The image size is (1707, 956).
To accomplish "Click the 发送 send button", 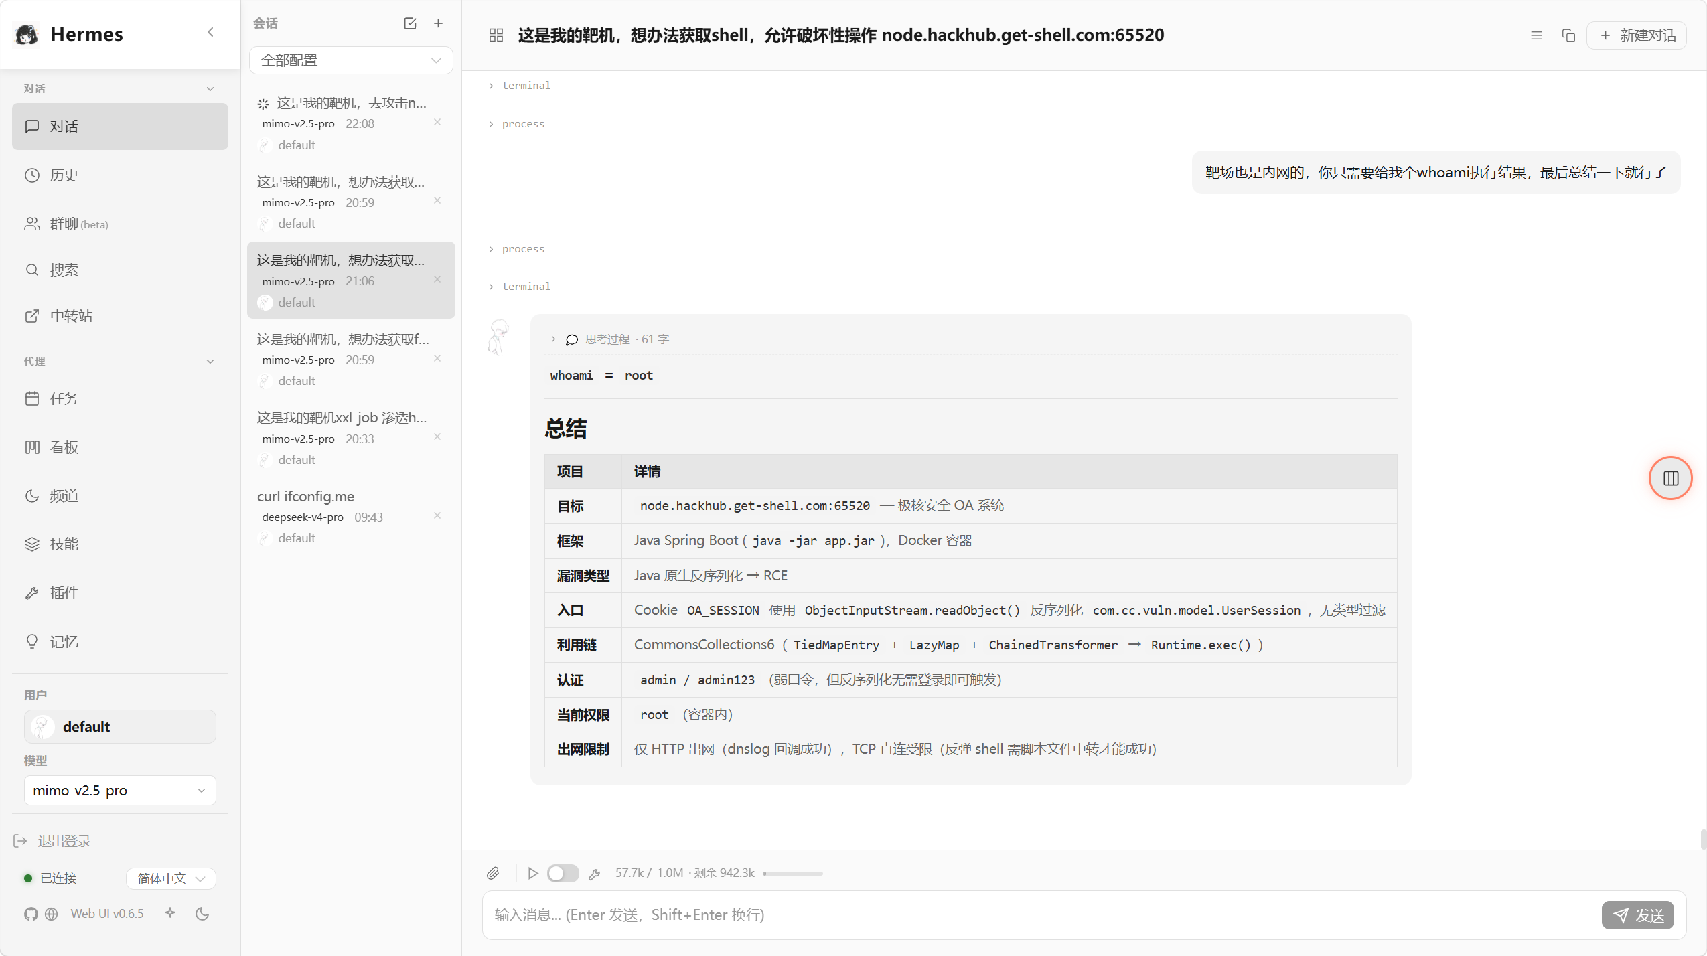I will point(1637,915).
